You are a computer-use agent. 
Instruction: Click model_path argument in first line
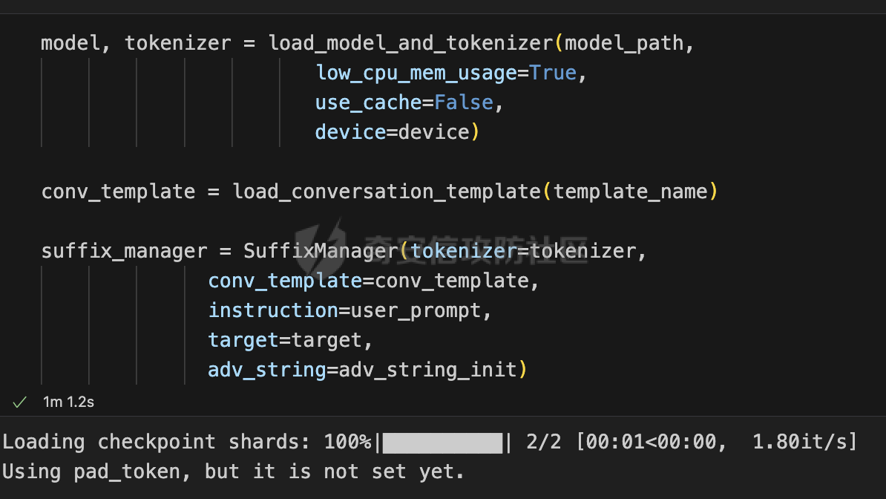[624, 44]
